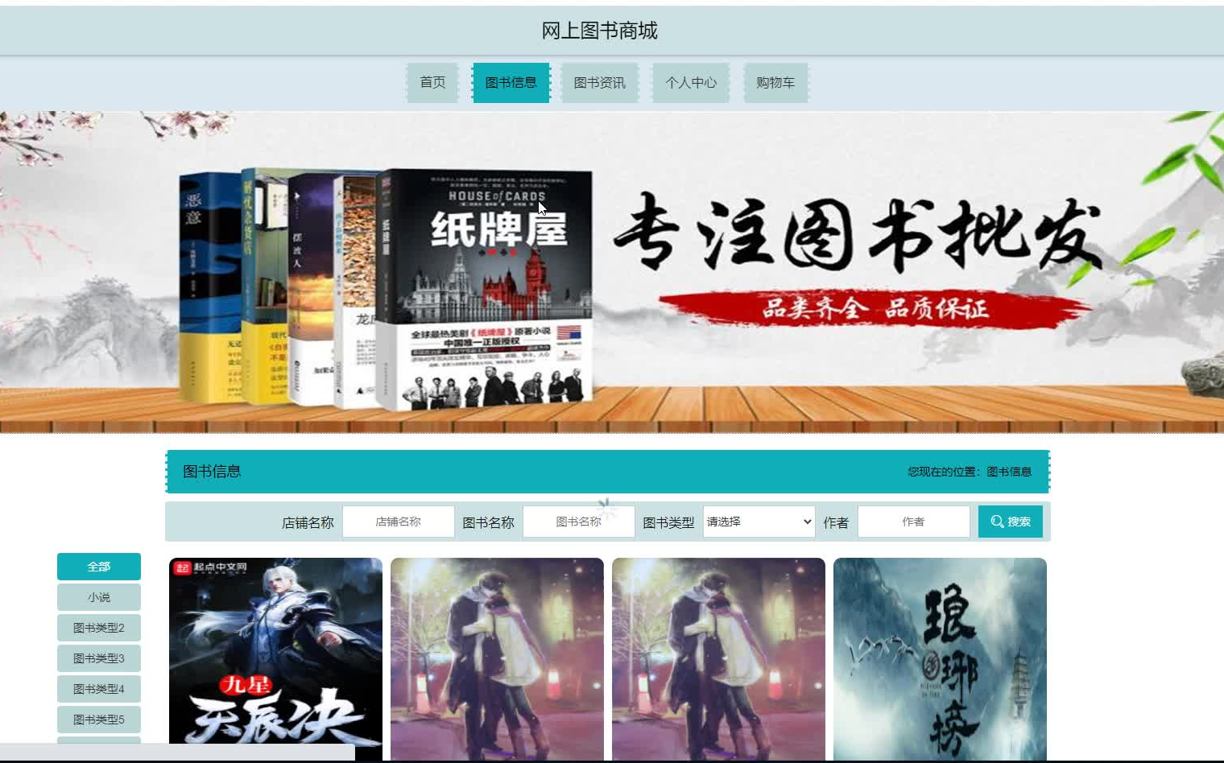Click the 作者 search input
Image resolution: width=1224 pixels, height=763 pixels.
click(x=914, y=522)
